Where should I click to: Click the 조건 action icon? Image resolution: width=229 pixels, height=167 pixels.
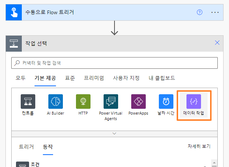point(22,164)
